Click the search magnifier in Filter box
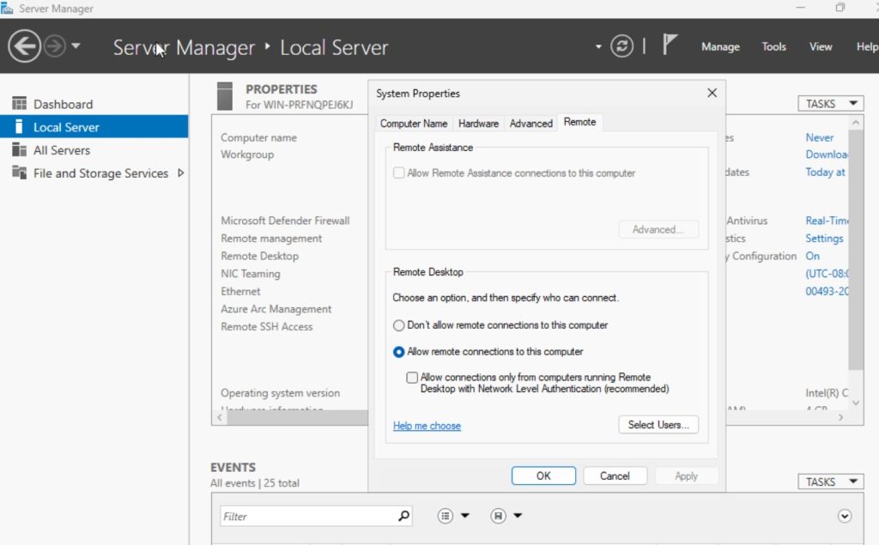Viewport: 879px width, 545px height. (x=404, y=517)
